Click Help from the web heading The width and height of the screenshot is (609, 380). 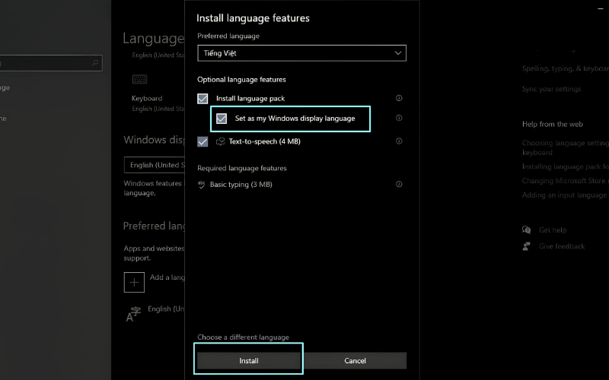553,124
